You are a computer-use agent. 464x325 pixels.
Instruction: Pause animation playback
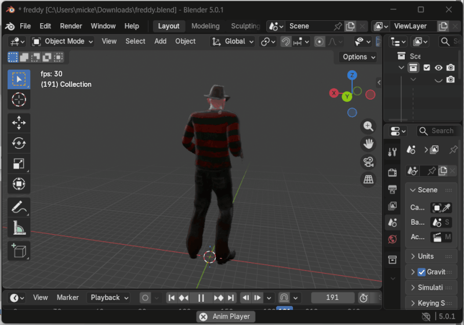click(201, 298)
